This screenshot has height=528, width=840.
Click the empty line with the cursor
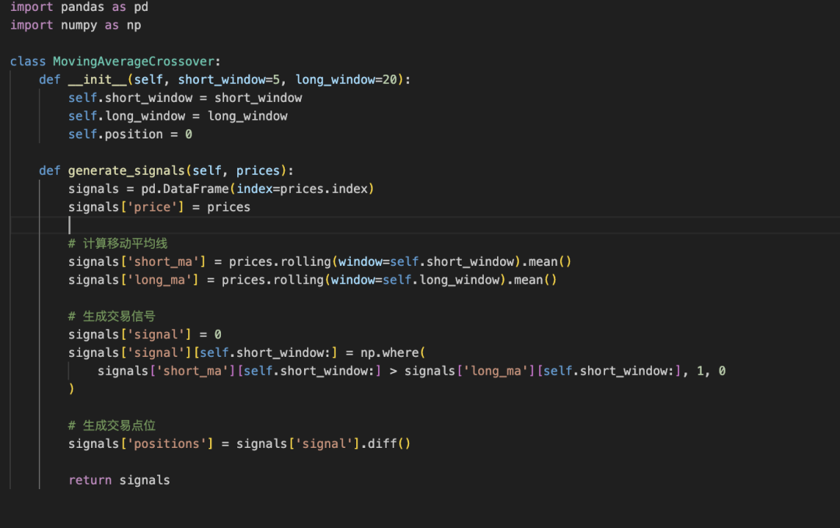(x=425, y=226)
